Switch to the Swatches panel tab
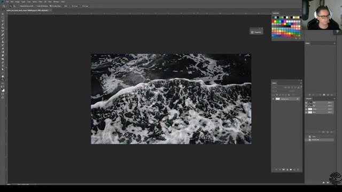The width and height of the screenshot is (342, 192). pos(276,13)
